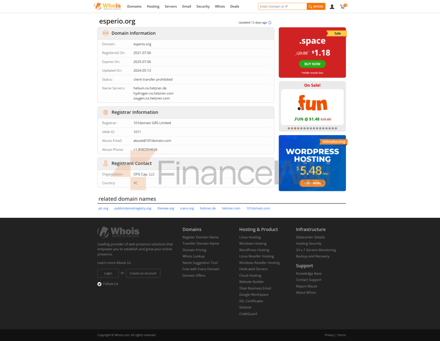Open Contact Support link
The width and height of the screenshot is (440, 341).
coord(308,280)
